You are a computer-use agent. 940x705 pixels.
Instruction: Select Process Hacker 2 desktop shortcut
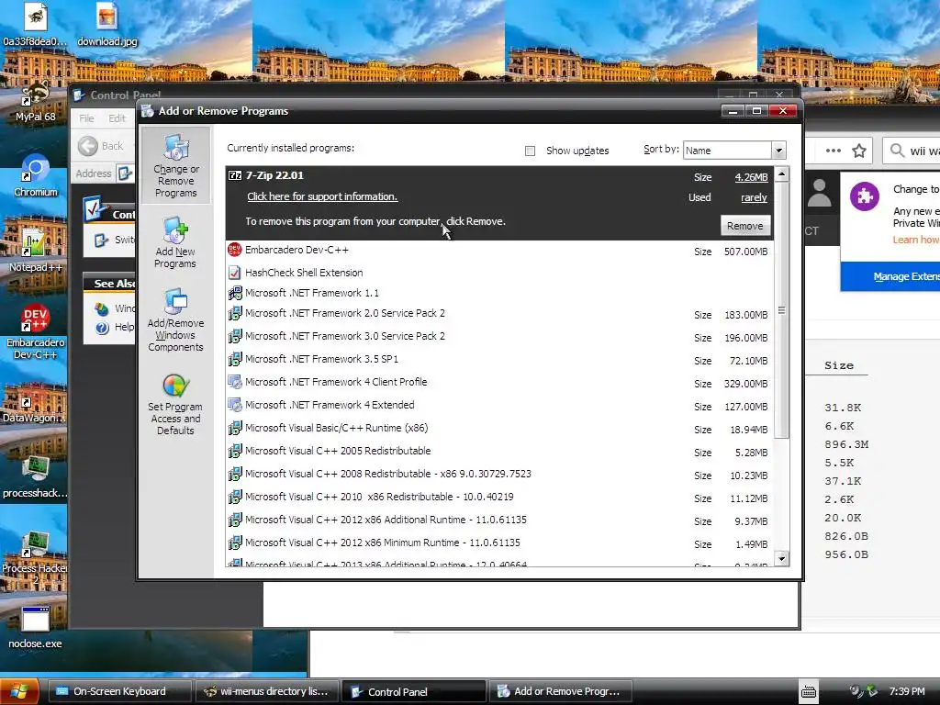[x=36, y=556]
